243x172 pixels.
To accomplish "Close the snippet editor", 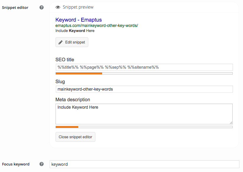I will 75,137.
